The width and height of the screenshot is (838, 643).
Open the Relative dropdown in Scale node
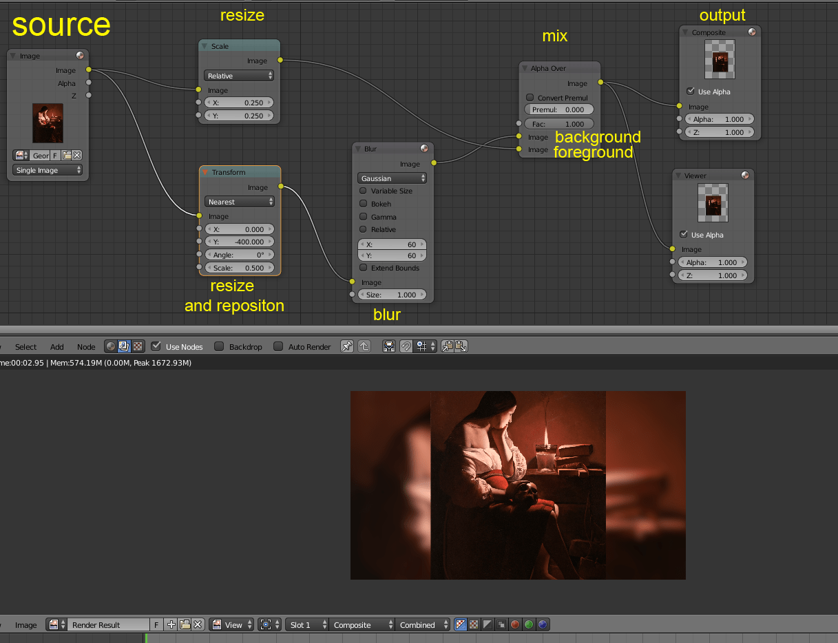pos(239,76)
